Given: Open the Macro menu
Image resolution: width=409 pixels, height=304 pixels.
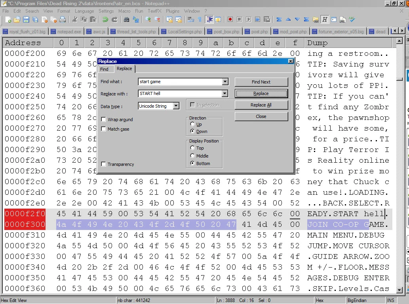Looking at the screenshot, I should coord(124,11).
